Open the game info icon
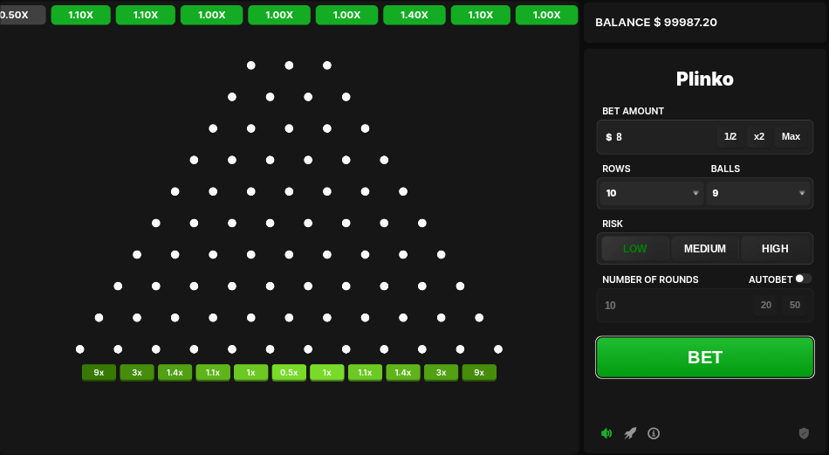Image resolution: width=829 pixels, height=455 pixels. 654,433
